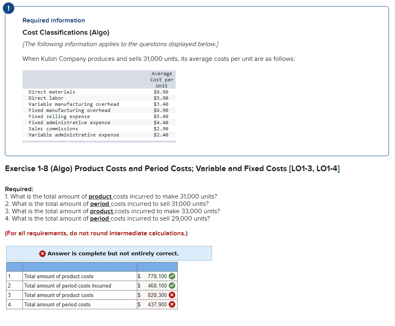Click red X icon beside 828,300
This screenshot has height=326, width=395.
click(172, 295)
